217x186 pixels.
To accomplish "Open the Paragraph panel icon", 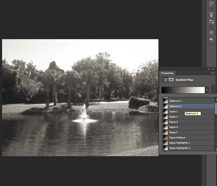I will click(x=211, y=40).
